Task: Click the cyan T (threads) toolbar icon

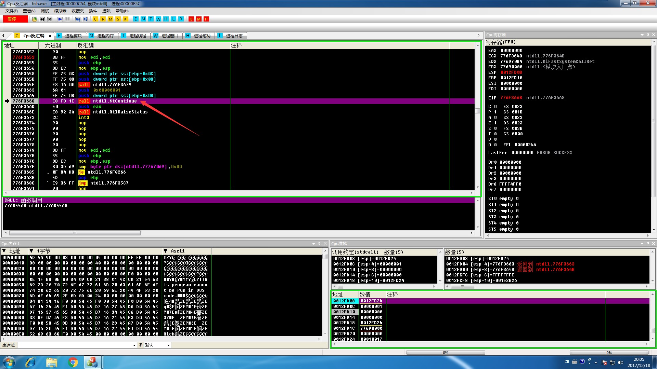Action: [151, 19]
